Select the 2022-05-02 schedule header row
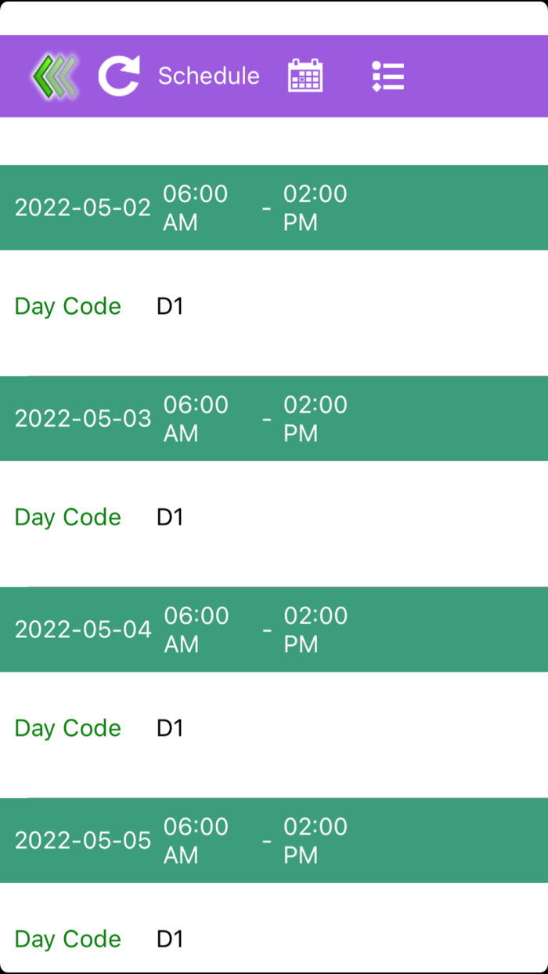This screenshot has height=974, width=548. pyautogui.click(x=274, y=207)
